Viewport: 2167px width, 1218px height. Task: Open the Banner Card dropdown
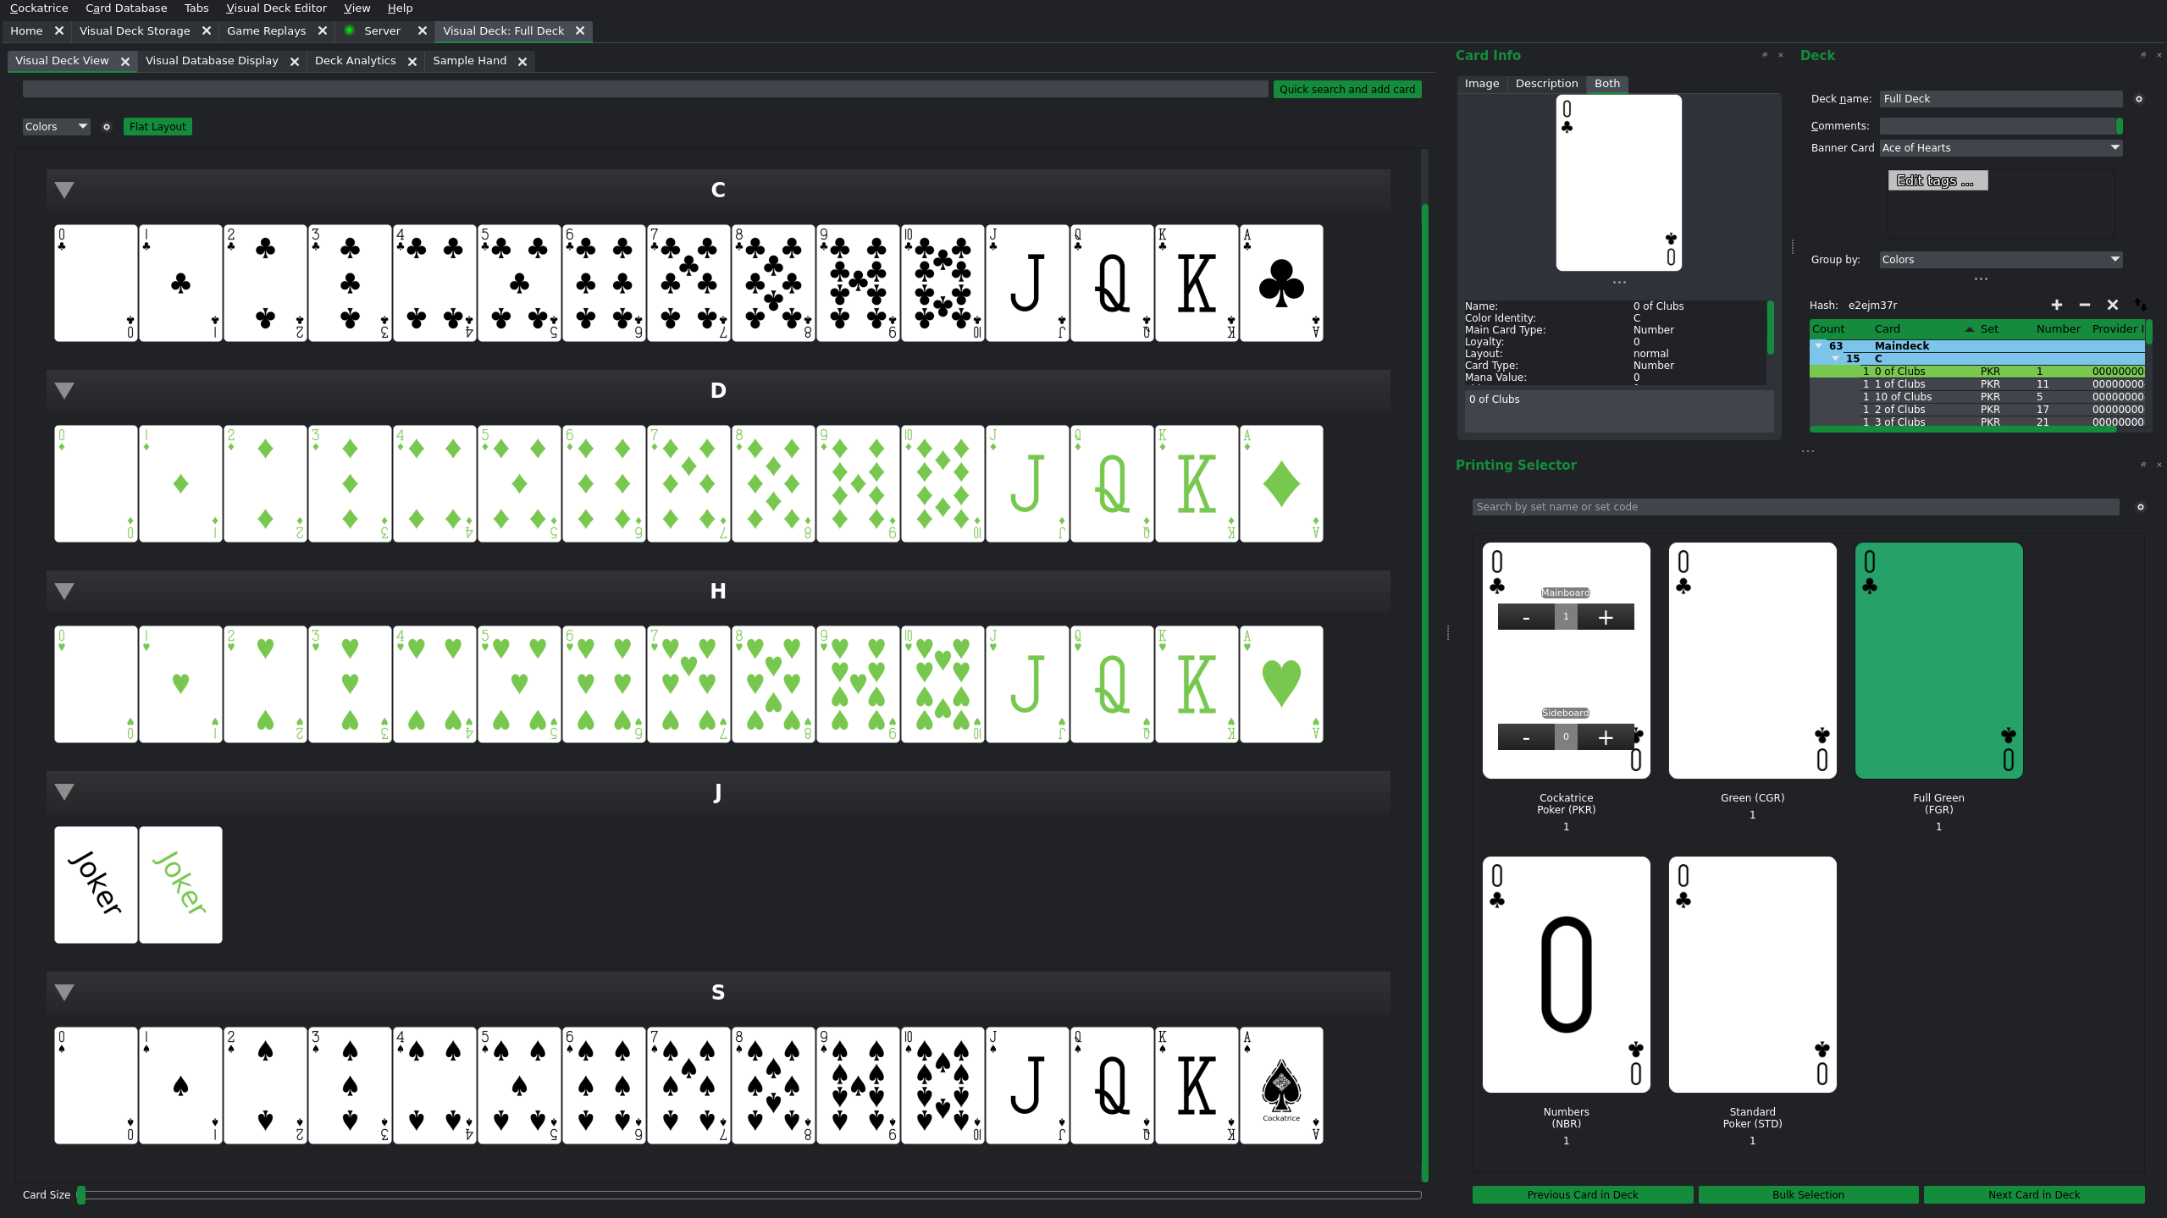(2000, 148)
